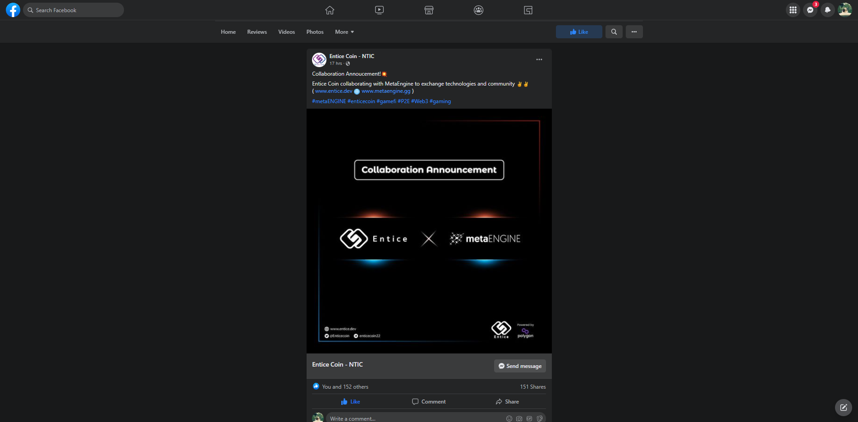The height and width of the screenshot is (422, 858).
Task: Open the #P2E hashtag
Action: (404, 101)
